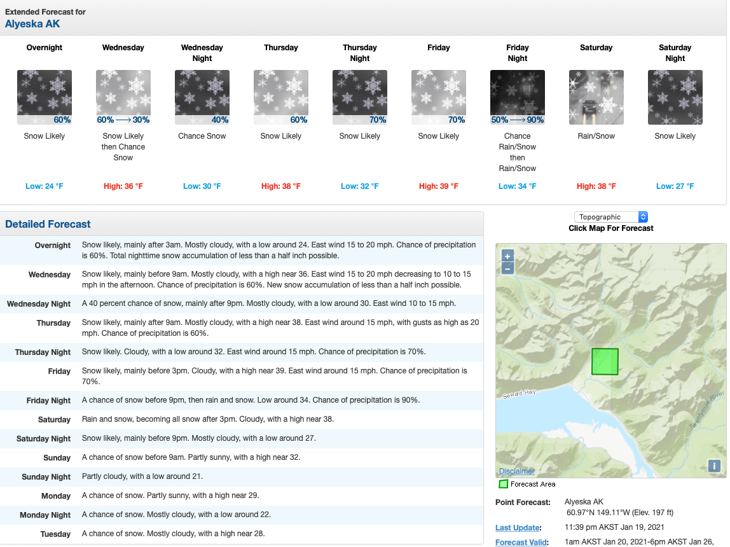Viewport: 730px width, 547px height.
Task: Click the 'Rain/Snow' Saturday description
Action: (x=596, y=136)
